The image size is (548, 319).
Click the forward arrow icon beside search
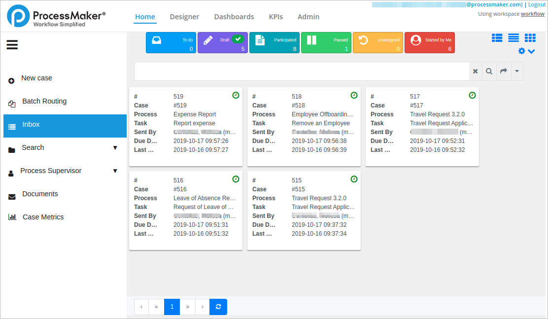coord(504,71)
